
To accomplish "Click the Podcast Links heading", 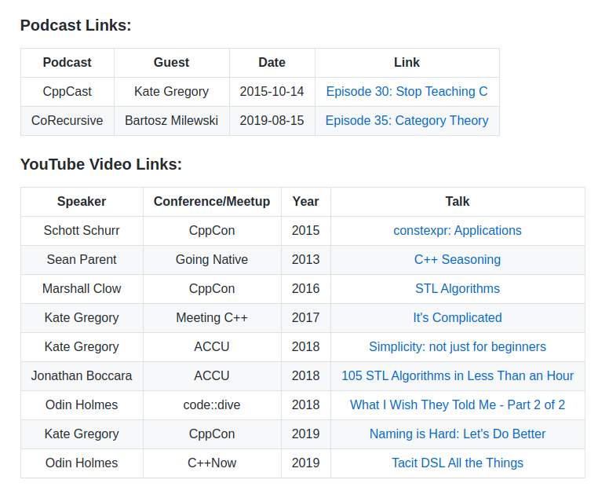I will 76,26.
